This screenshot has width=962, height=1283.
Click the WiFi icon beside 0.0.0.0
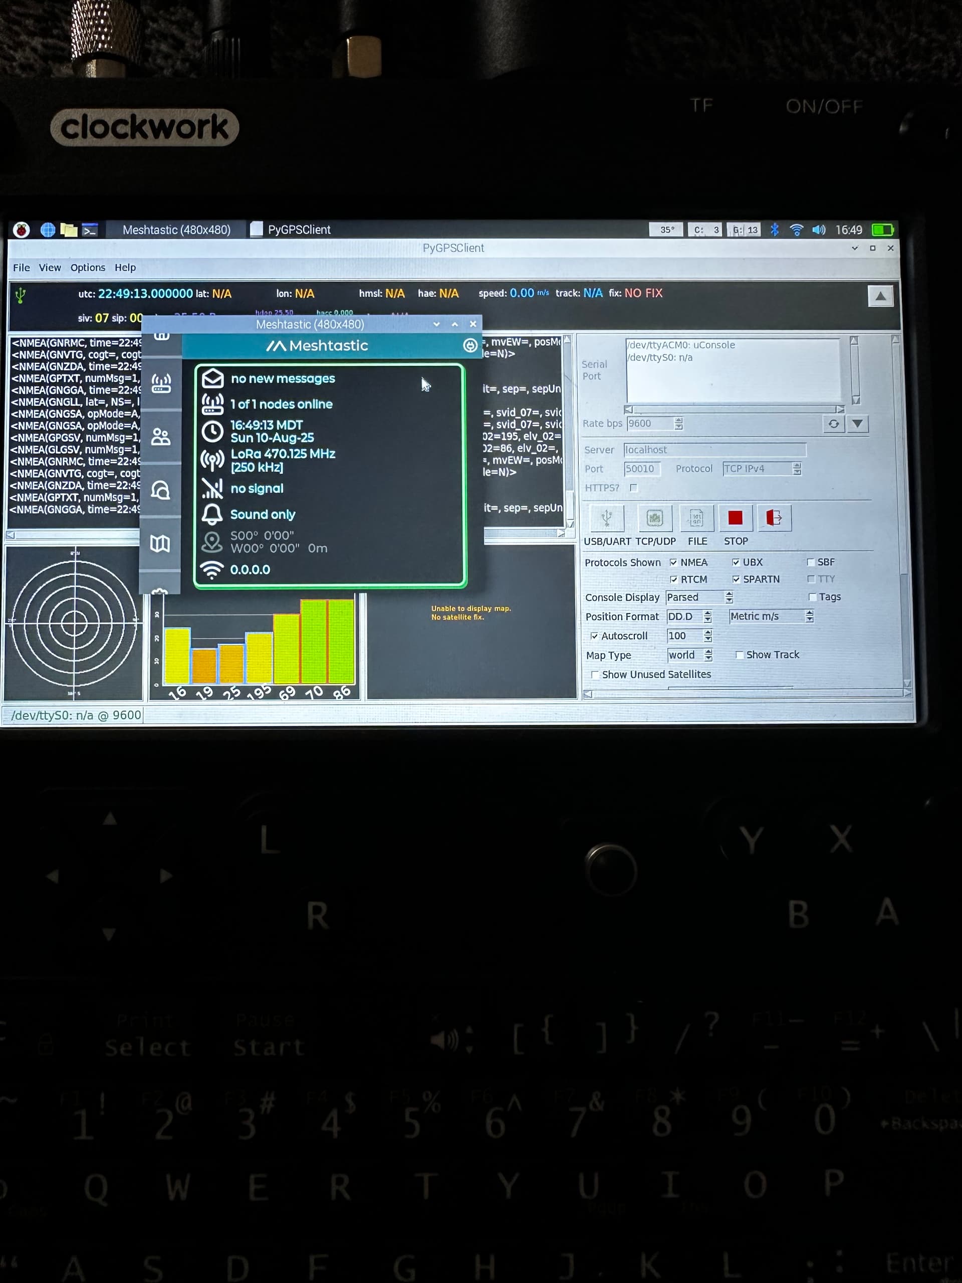(x=212, y=569)
